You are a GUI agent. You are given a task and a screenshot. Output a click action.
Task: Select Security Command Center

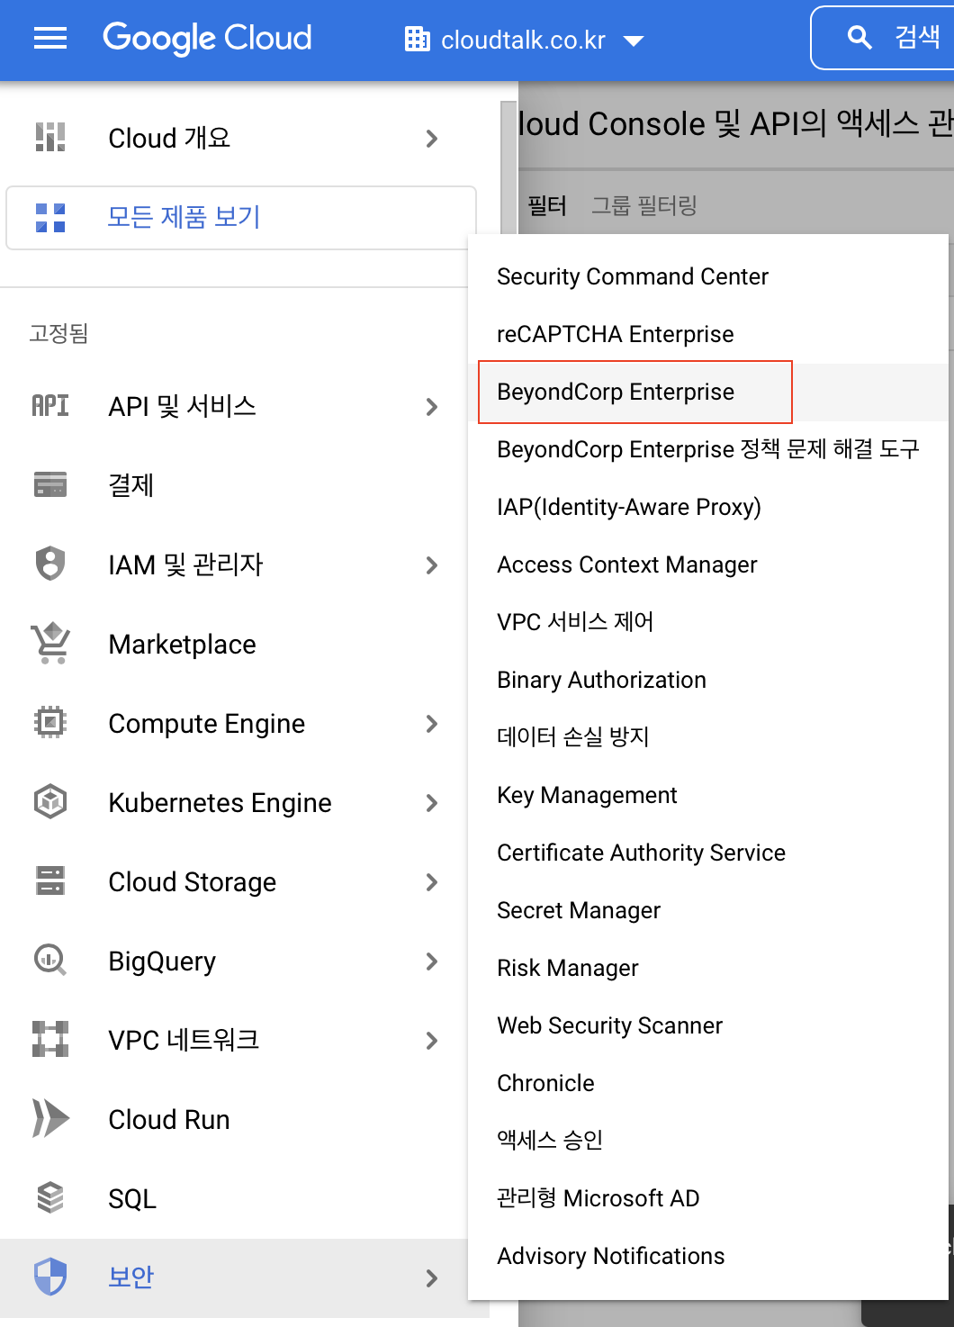[x=708, y=276]
